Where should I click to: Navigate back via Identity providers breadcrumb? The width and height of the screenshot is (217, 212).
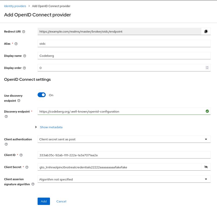(x=15, y=6)
